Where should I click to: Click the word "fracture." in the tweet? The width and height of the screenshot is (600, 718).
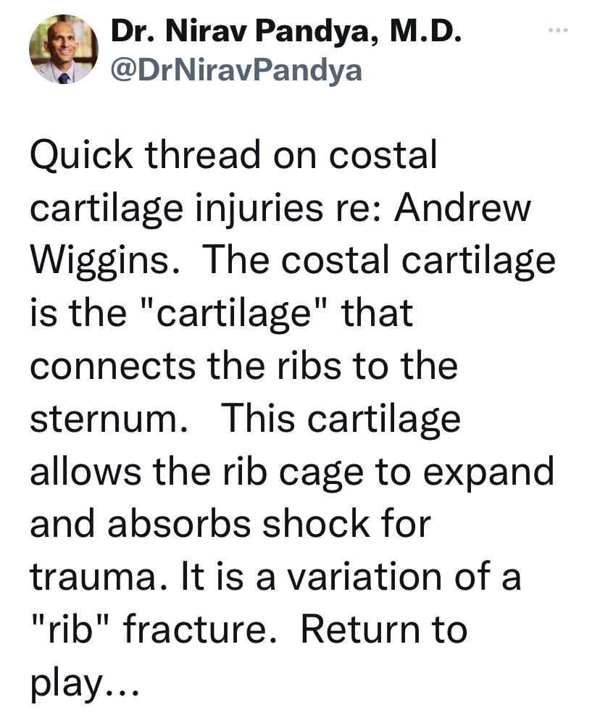click(x=200, y=630)
